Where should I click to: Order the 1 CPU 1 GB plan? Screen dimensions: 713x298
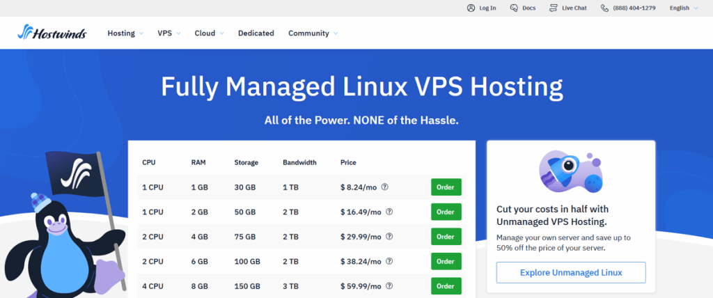tap(446, 187)
